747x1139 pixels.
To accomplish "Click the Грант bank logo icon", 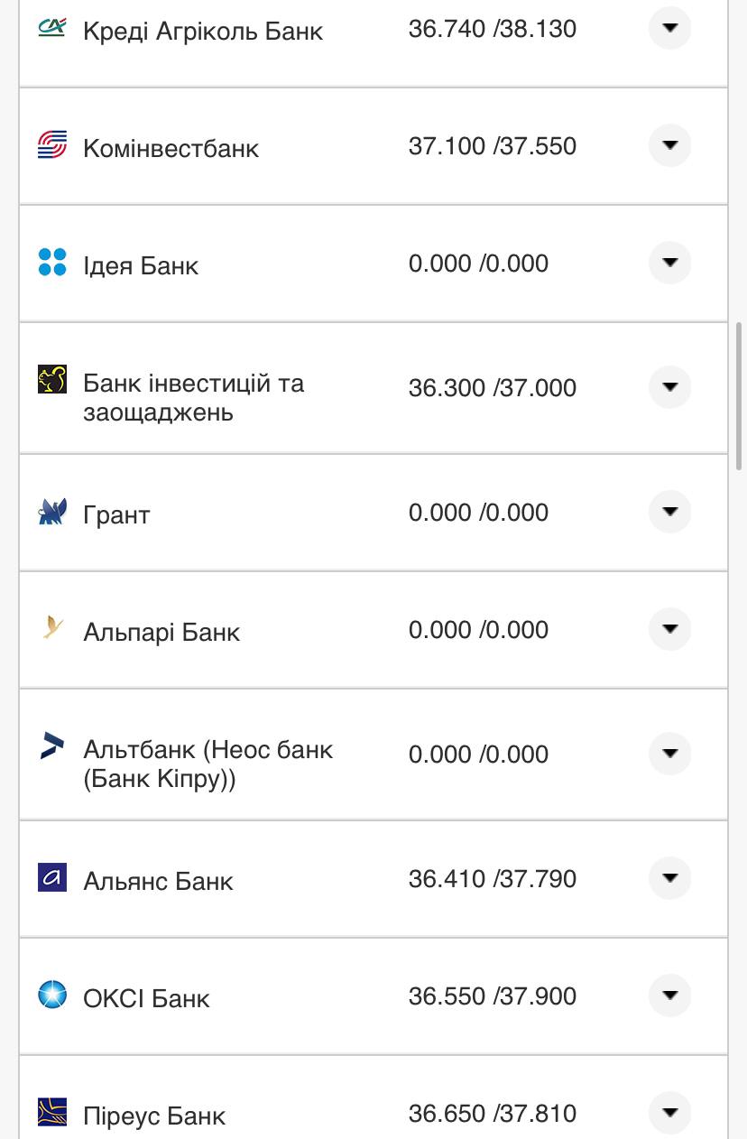I will (x=52, y=512).
